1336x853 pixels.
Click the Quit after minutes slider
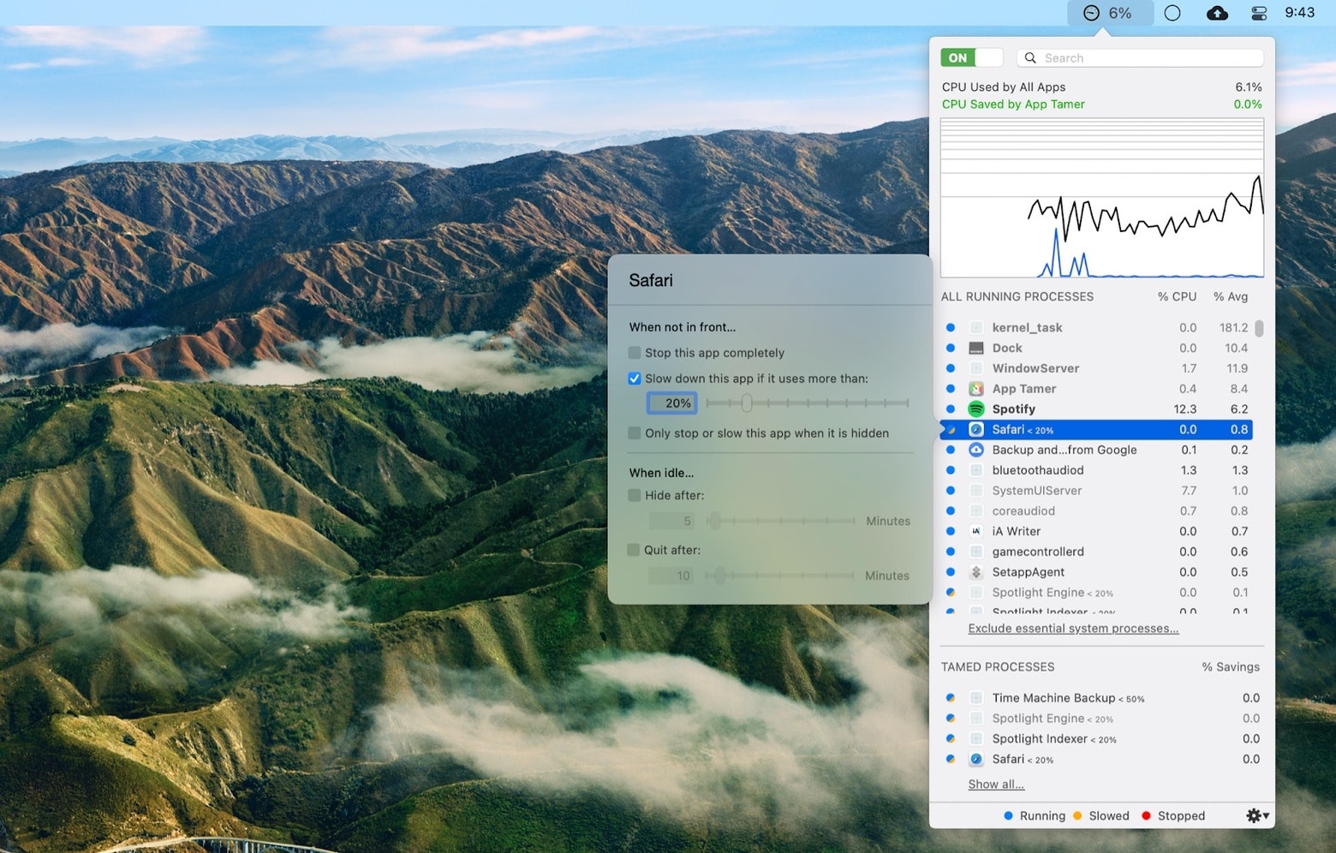click(779, 576)
